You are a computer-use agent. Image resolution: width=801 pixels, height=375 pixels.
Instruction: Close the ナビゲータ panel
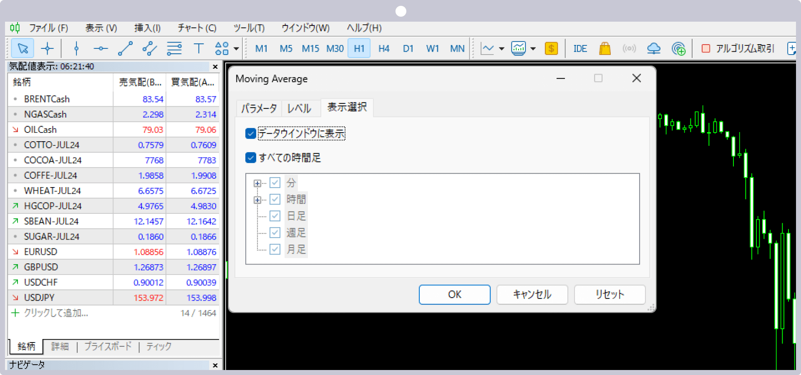[x=215, y=365]
